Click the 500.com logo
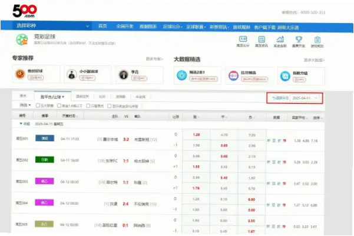The height and width of the screenshot is (236, 354). [x=25, y=11]
